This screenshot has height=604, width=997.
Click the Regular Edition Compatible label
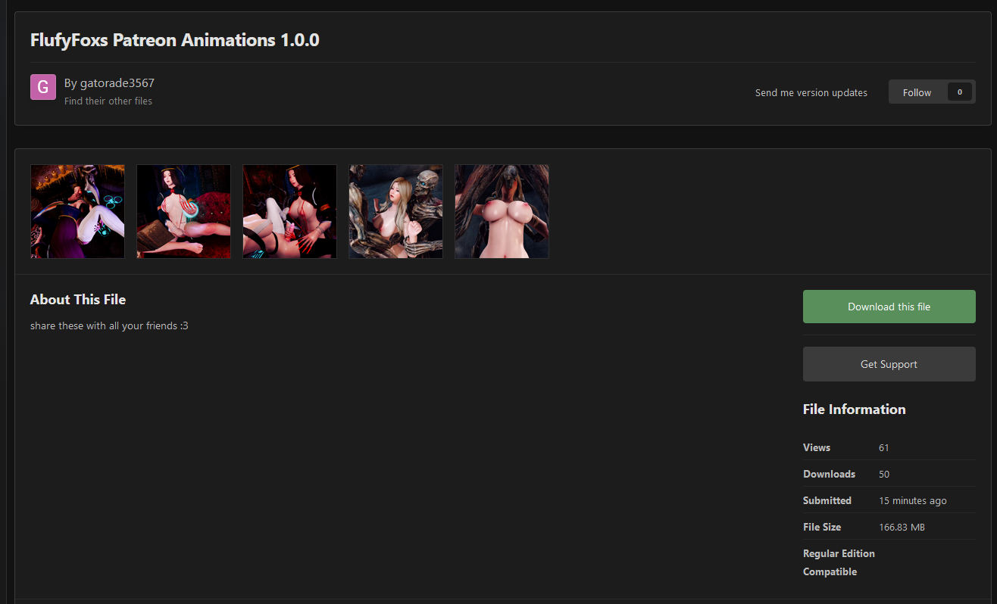pos(839,562)
